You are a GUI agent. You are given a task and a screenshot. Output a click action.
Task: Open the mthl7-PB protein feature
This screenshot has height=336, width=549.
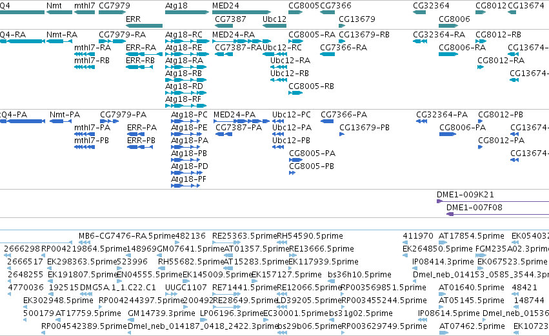[x=85, y=147]
